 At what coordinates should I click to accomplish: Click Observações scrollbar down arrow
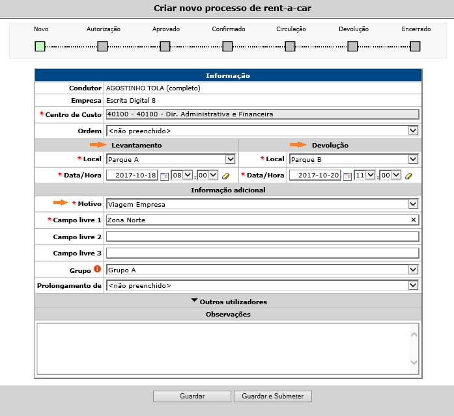(414, 362)
